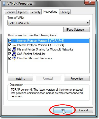Uncheck Client for Microsoft Networks checkbox
The width and height of the screenshot is (99, 119).
click(x=10, y=58)
